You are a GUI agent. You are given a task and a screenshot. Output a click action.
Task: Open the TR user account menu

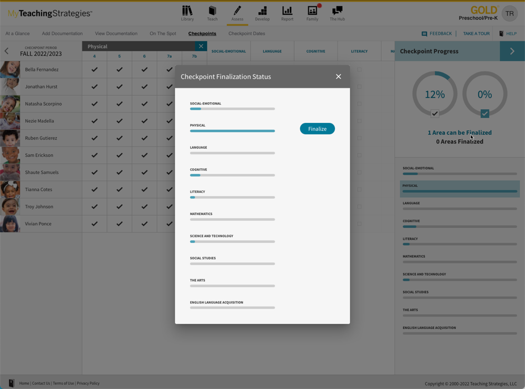[x=509, y=14]
